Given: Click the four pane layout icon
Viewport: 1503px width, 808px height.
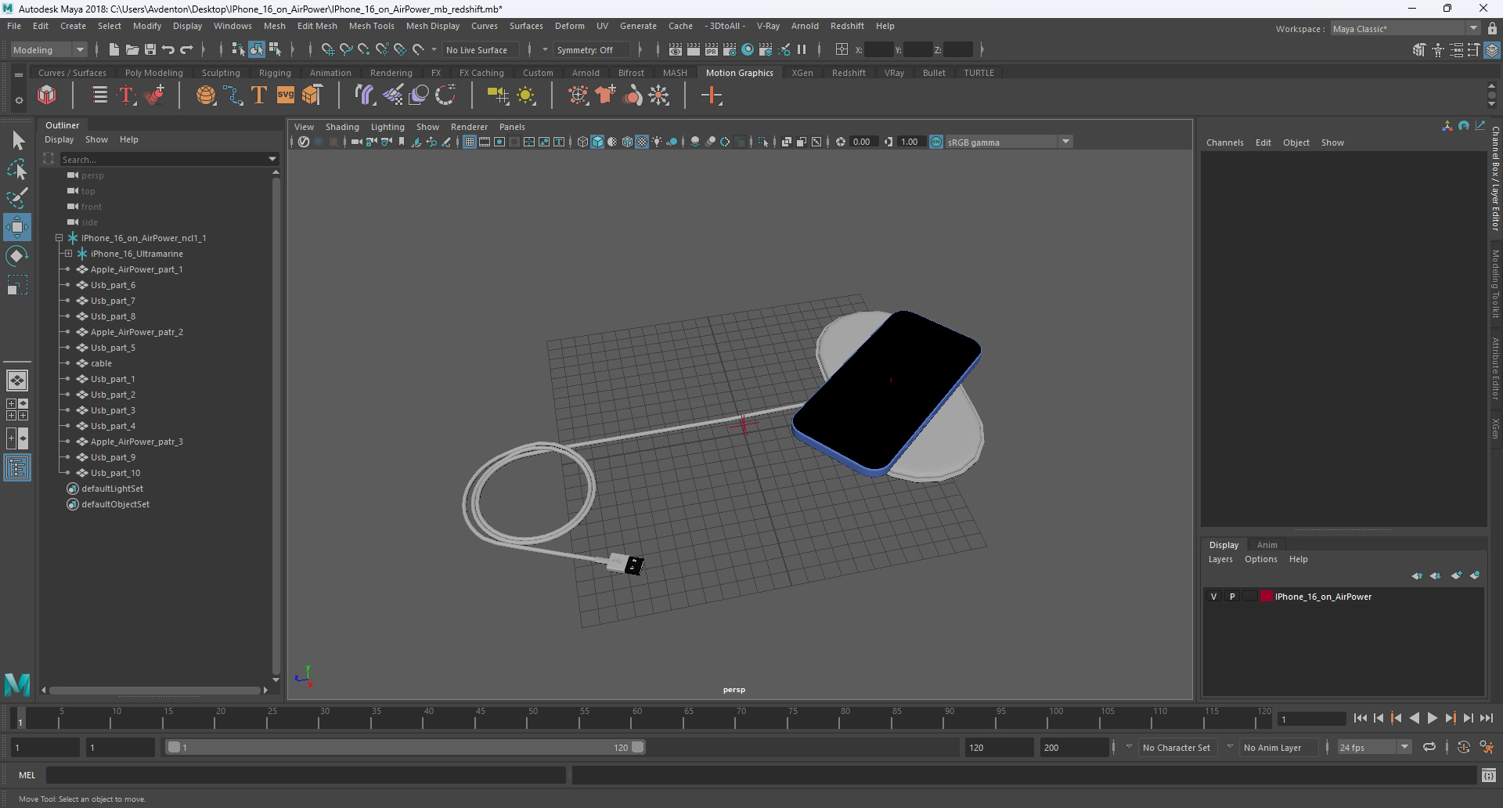Looking at the screenshot, I should pos(17,409).
